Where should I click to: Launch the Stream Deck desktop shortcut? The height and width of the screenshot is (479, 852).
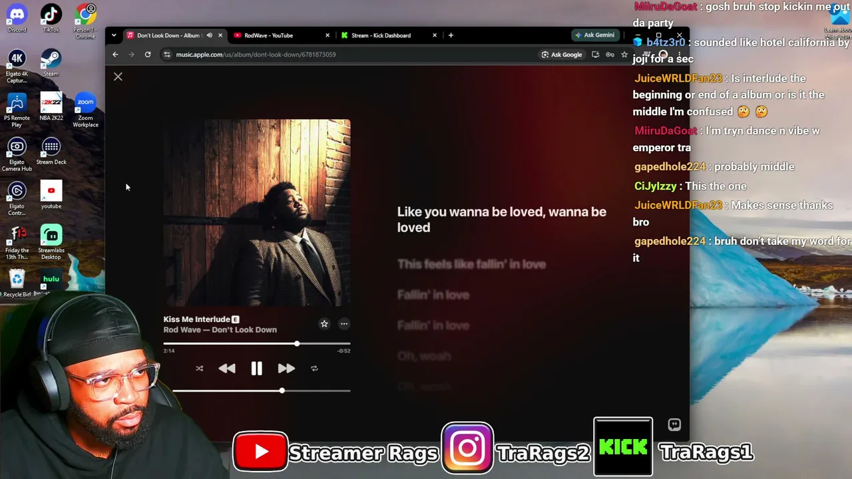pos(51,151)
